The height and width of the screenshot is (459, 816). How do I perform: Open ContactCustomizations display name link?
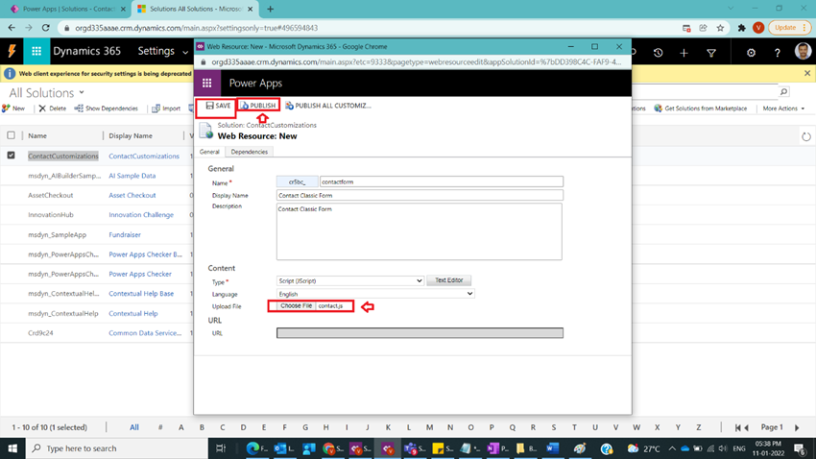144,157
